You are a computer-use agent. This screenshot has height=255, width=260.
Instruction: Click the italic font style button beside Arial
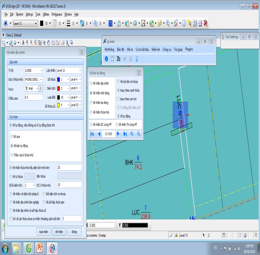41,88
